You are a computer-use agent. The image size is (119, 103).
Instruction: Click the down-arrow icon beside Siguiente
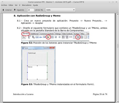15,10
